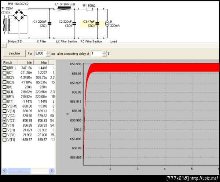Click the V(C1) min value 690.09
The image size is (220, 182).
(x=27, y=111)
